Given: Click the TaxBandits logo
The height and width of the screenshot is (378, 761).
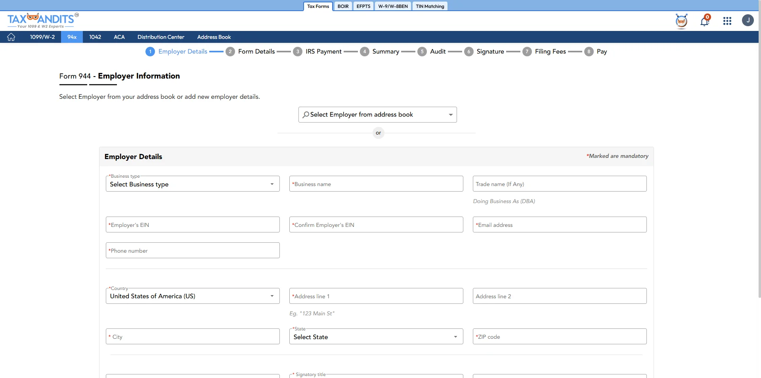Looking at the screenshot, I should [43, 20].
